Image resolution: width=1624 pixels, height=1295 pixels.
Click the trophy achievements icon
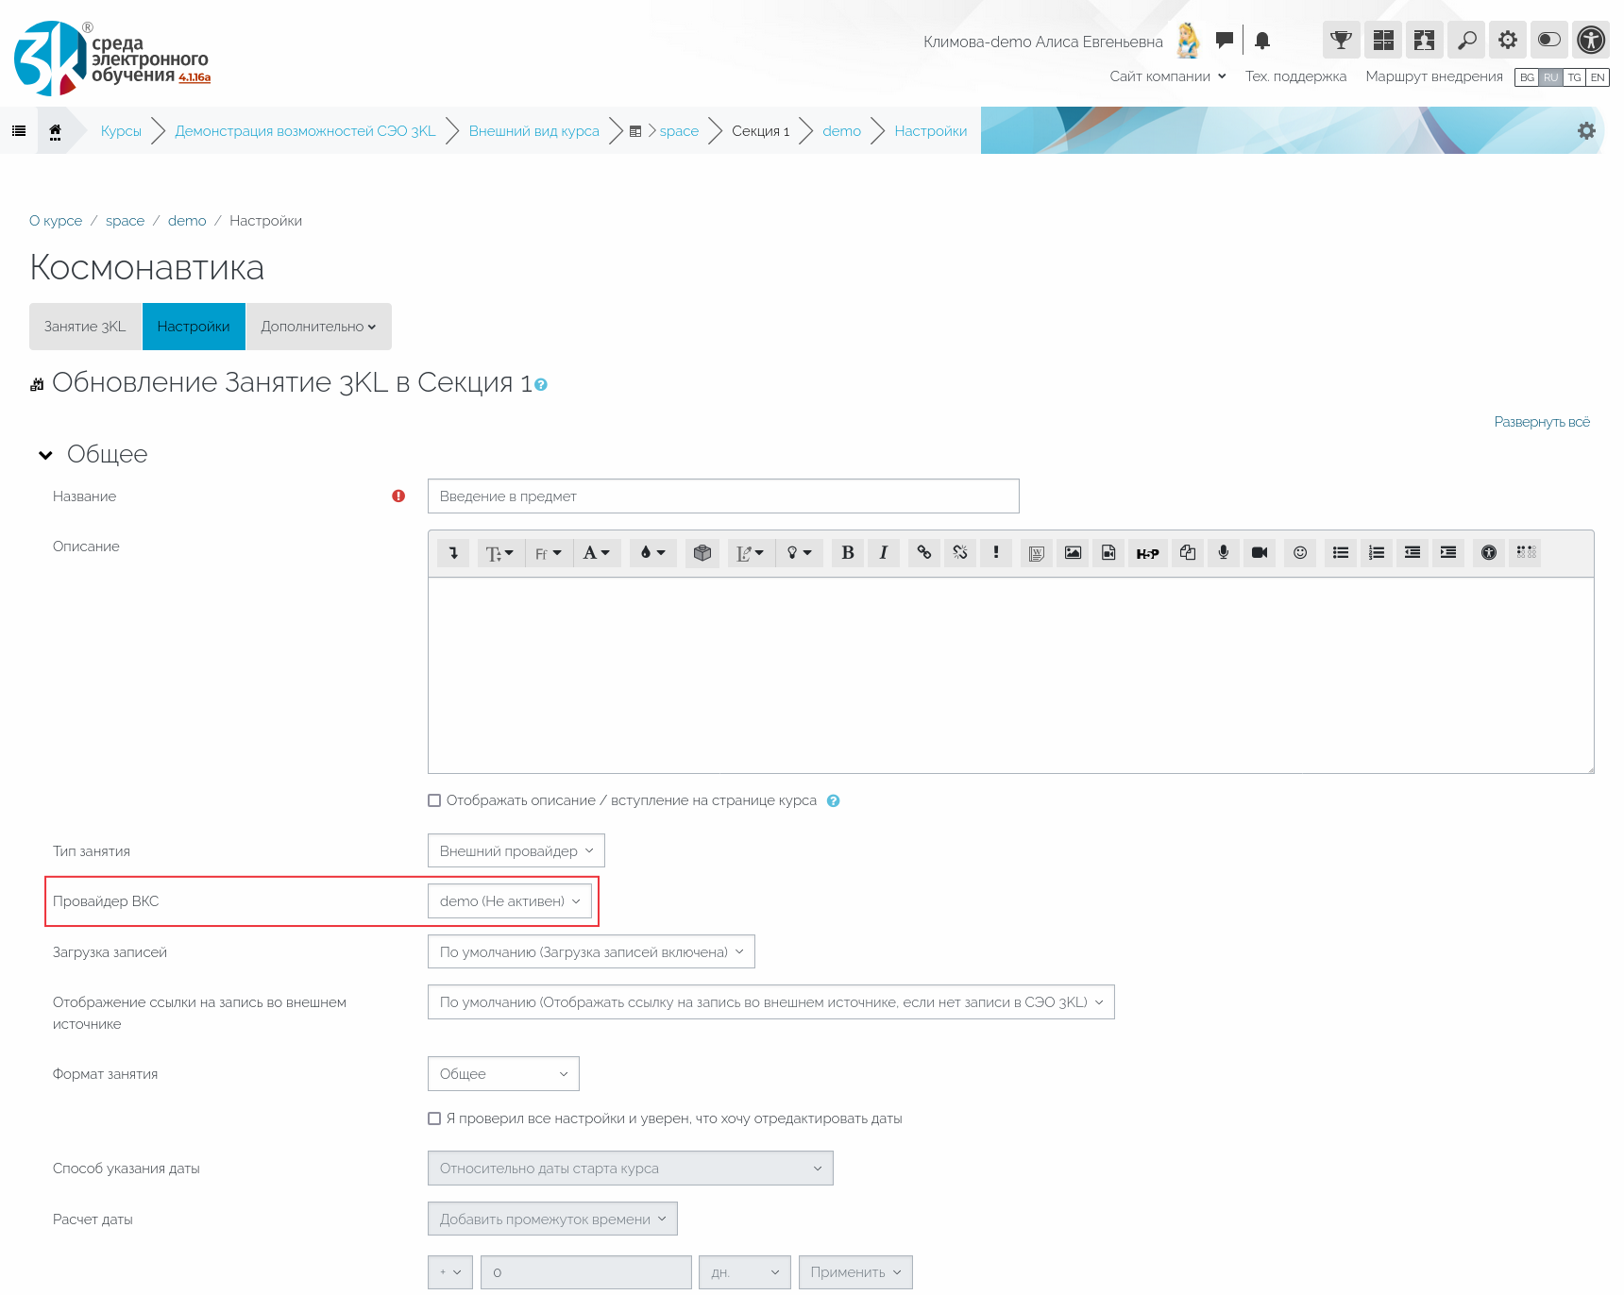point(1341,41)
